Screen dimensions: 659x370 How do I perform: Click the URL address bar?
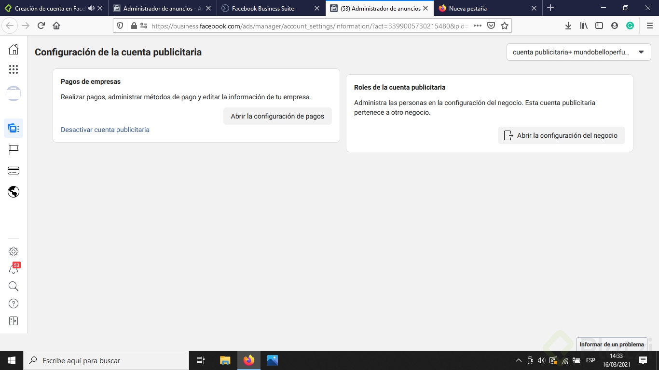pyautogui.click(x=309, y=26)
